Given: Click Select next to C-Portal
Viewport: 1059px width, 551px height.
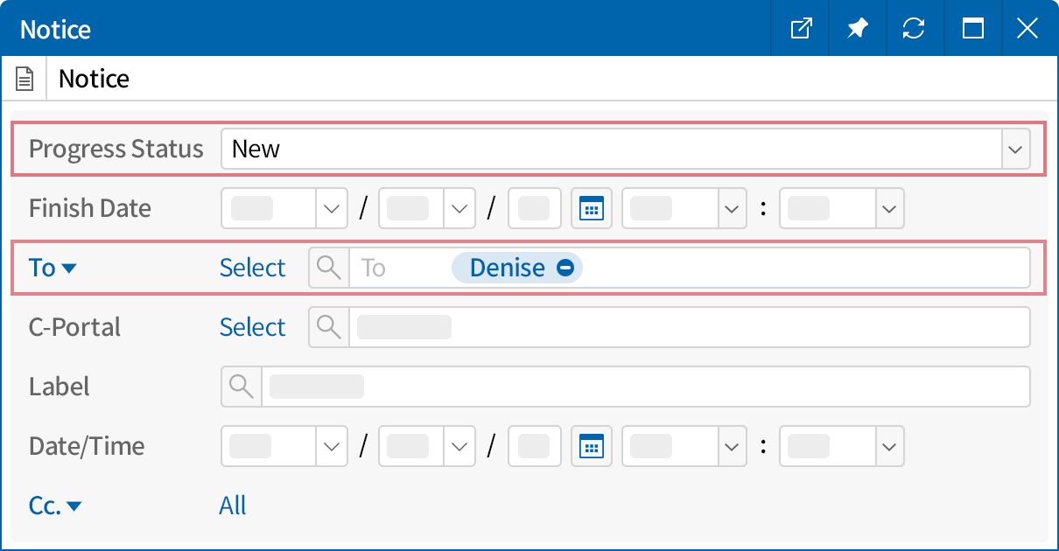Looking at the screenshot, I should point(252,327).
